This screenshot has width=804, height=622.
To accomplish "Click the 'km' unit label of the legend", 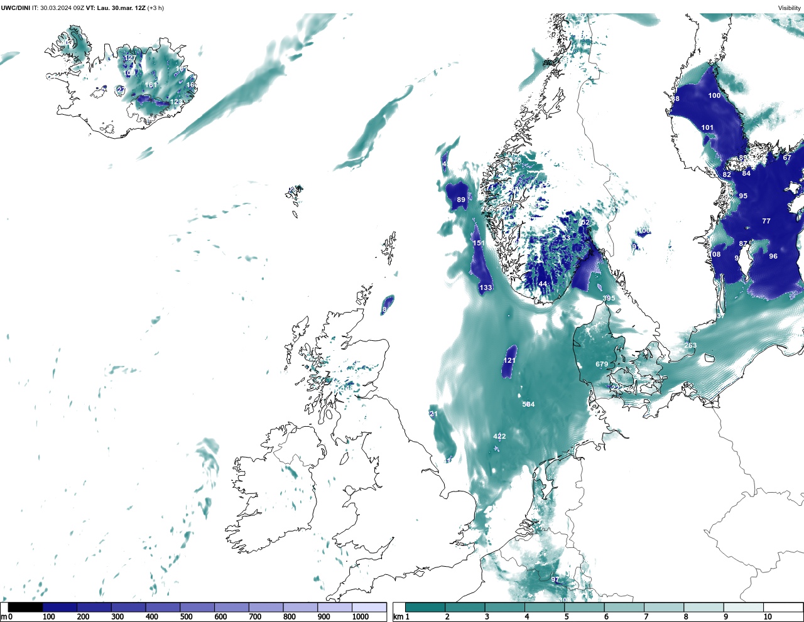I will point(397,616).
